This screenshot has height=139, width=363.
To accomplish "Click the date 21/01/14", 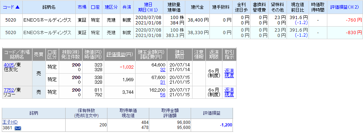I will click(180, 69).
